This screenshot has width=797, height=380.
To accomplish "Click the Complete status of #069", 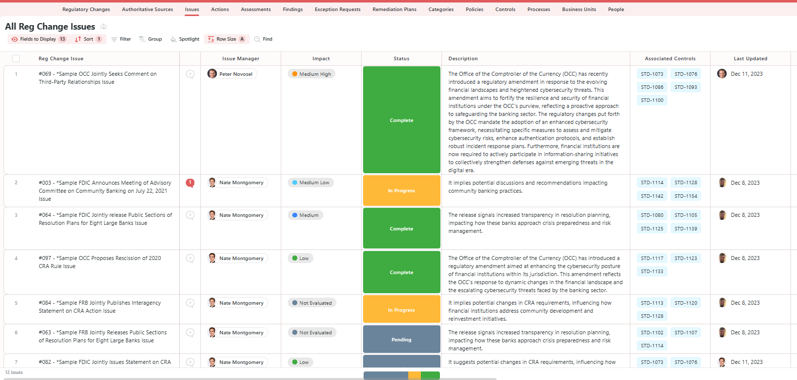I will point(402,120).
